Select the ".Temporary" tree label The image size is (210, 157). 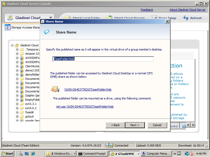point(32,49)
